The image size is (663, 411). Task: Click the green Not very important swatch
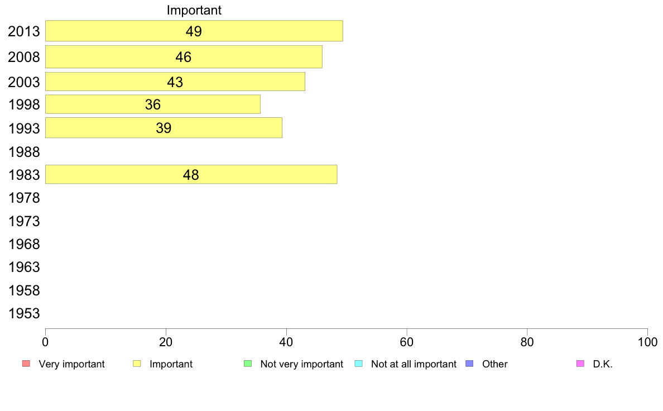coord(248,364)
